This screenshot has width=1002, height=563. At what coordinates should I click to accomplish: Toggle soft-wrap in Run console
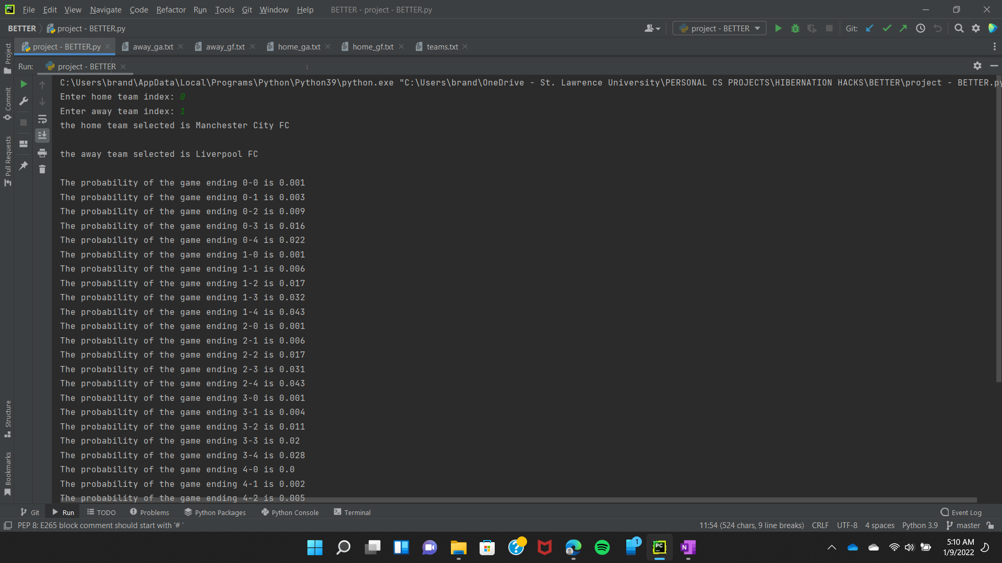(42, 119)
